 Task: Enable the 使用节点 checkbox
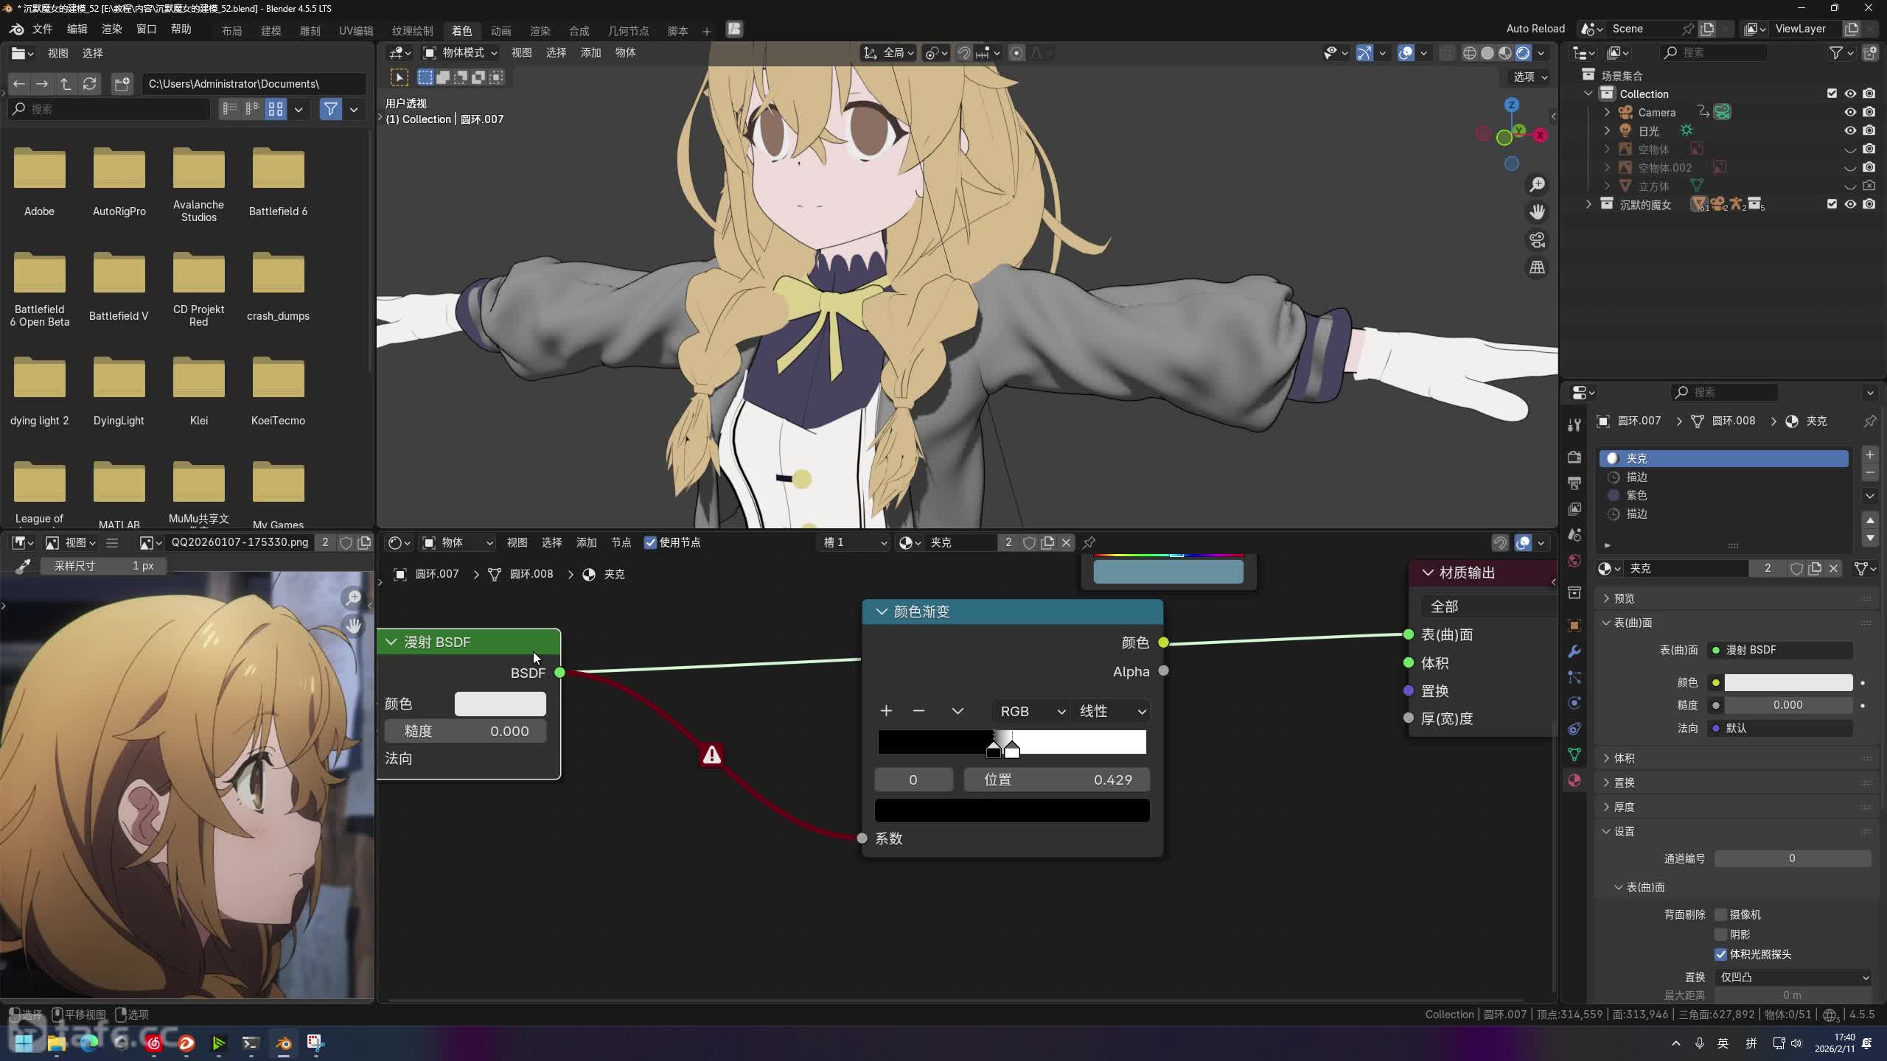pyautogui.click(x=650, y=543)
